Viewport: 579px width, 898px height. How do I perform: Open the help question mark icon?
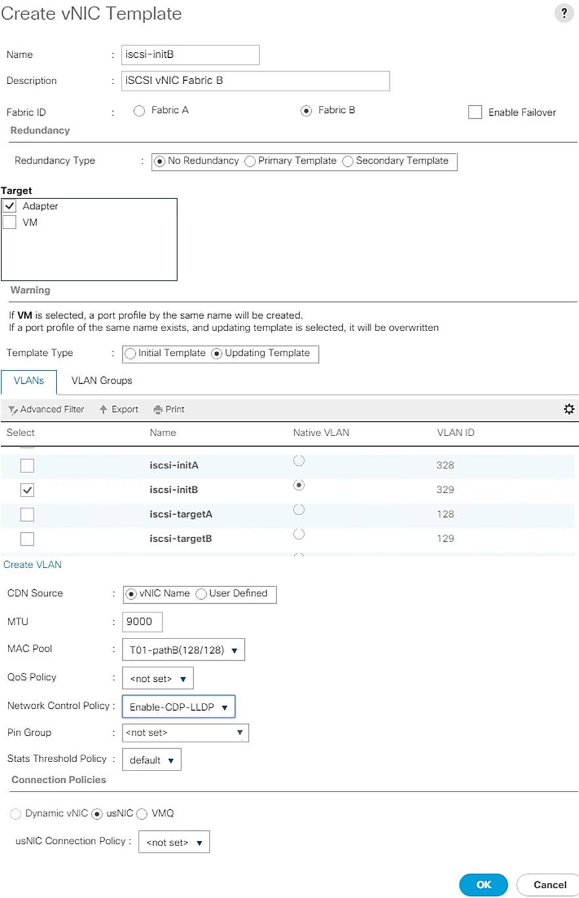pos(564,14)
